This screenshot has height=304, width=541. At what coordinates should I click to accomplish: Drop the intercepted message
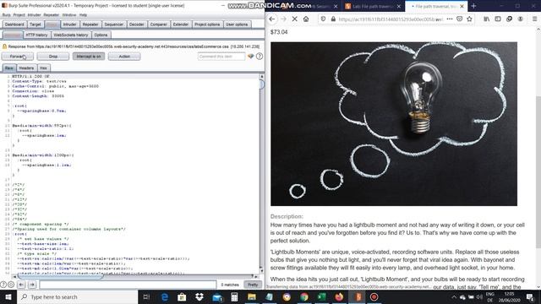[x=53, y=57]
